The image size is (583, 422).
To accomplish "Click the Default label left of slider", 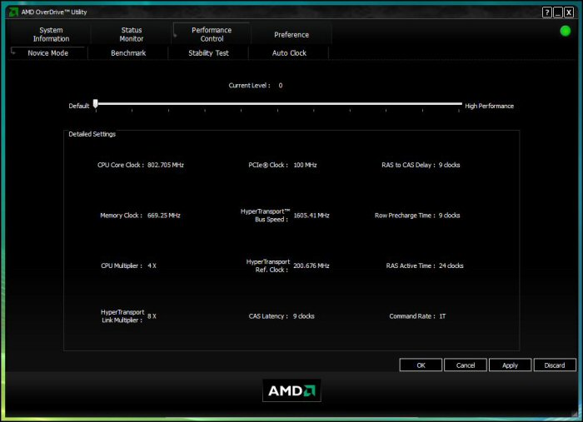I will tap(79, 106).
